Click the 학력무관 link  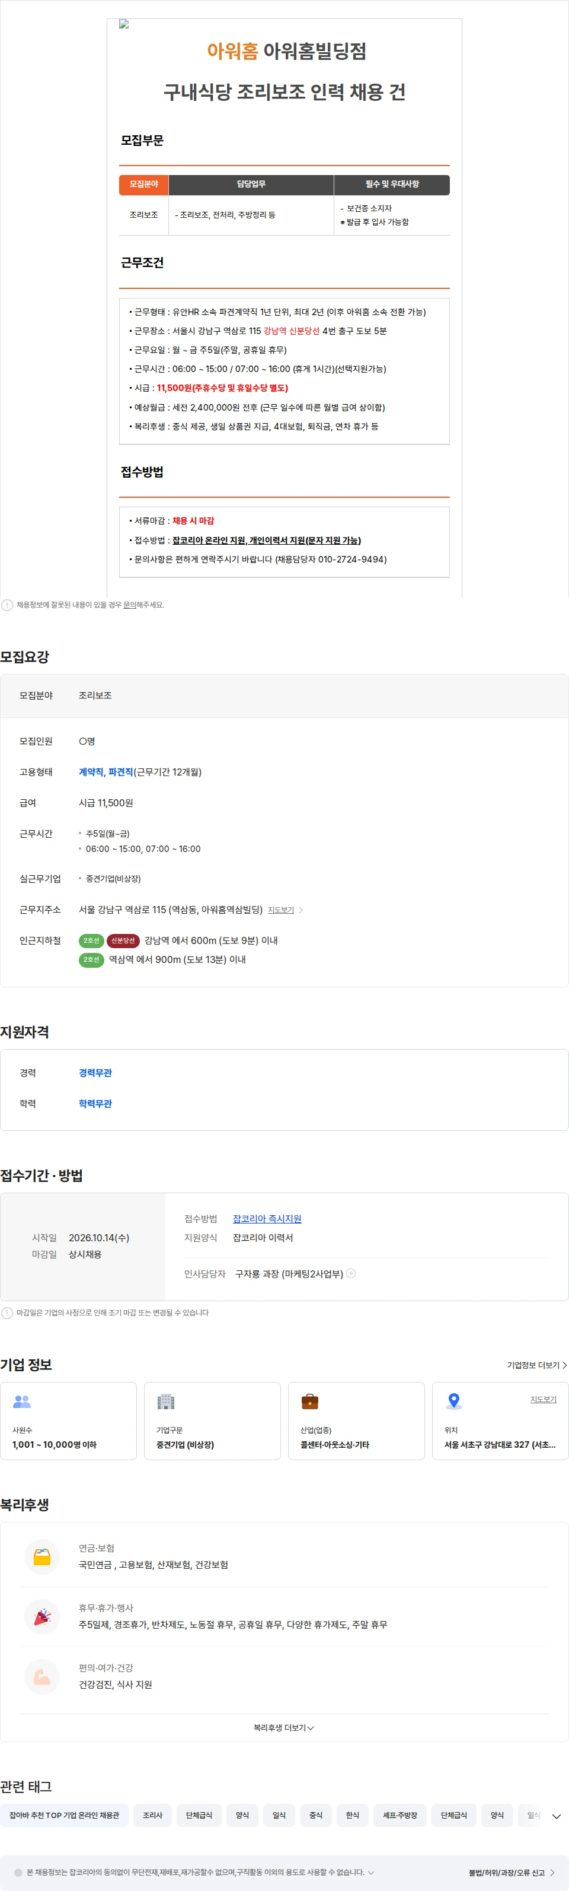coord(95,1103)
